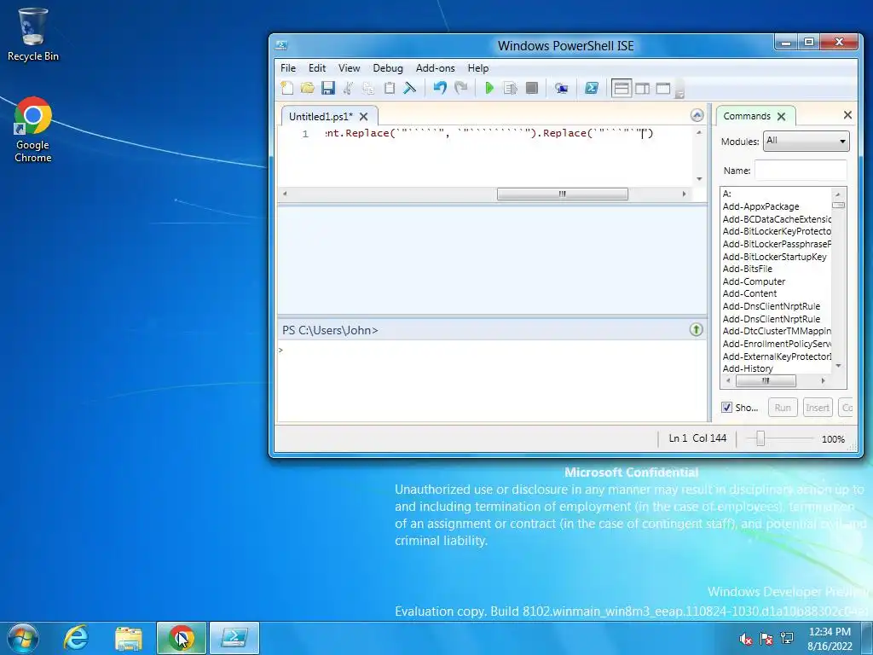Save the script with the floppy icon

[x=328, y=88]
